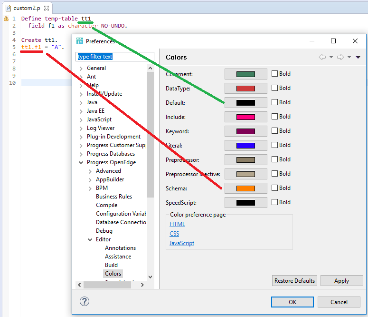This screenshot has height=317, width=368.
Task: Select Colors in the preferences tree
Action: tap(113, 274)
